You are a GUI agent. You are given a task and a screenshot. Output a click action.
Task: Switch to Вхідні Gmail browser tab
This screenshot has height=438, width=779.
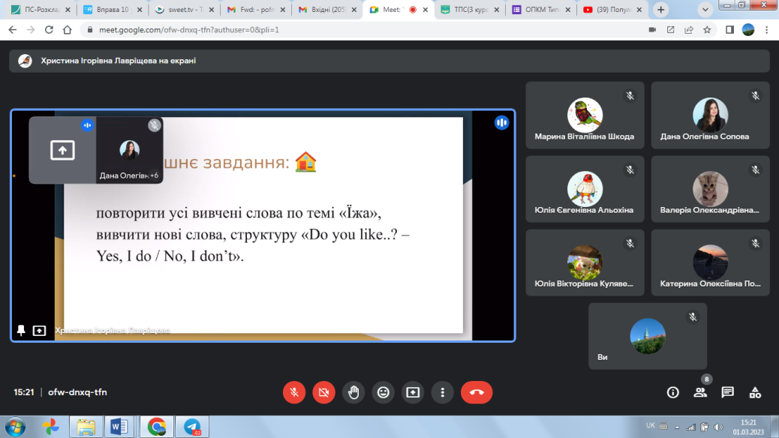tap(328, 10)
